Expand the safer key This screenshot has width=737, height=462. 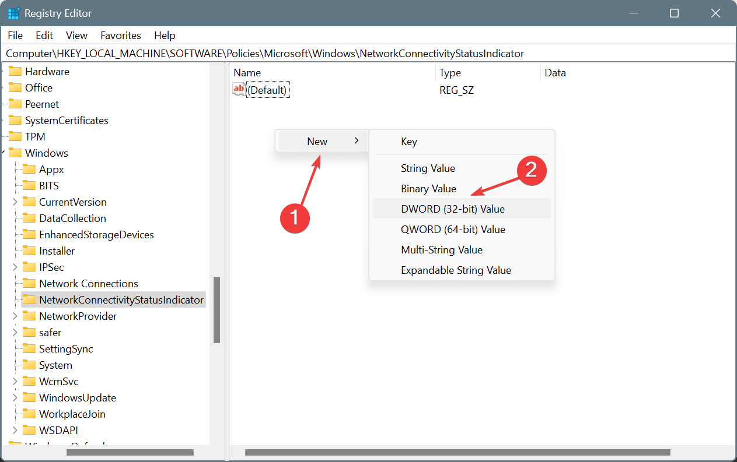coord(15,333)
